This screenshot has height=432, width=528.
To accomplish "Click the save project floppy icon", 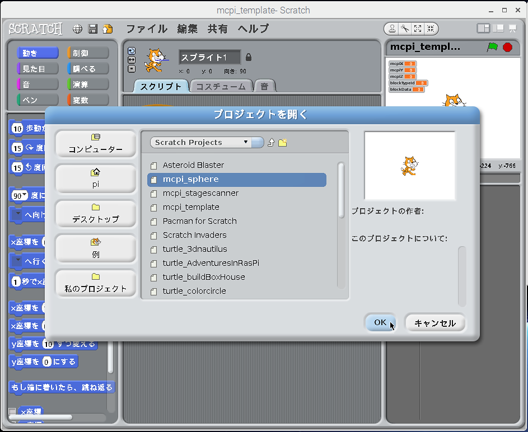I will (x=92, y=29).
